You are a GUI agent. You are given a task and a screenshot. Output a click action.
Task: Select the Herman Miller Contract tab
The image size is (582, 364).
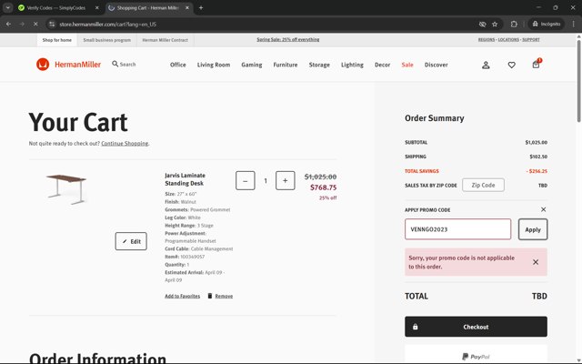click(166, 40)
